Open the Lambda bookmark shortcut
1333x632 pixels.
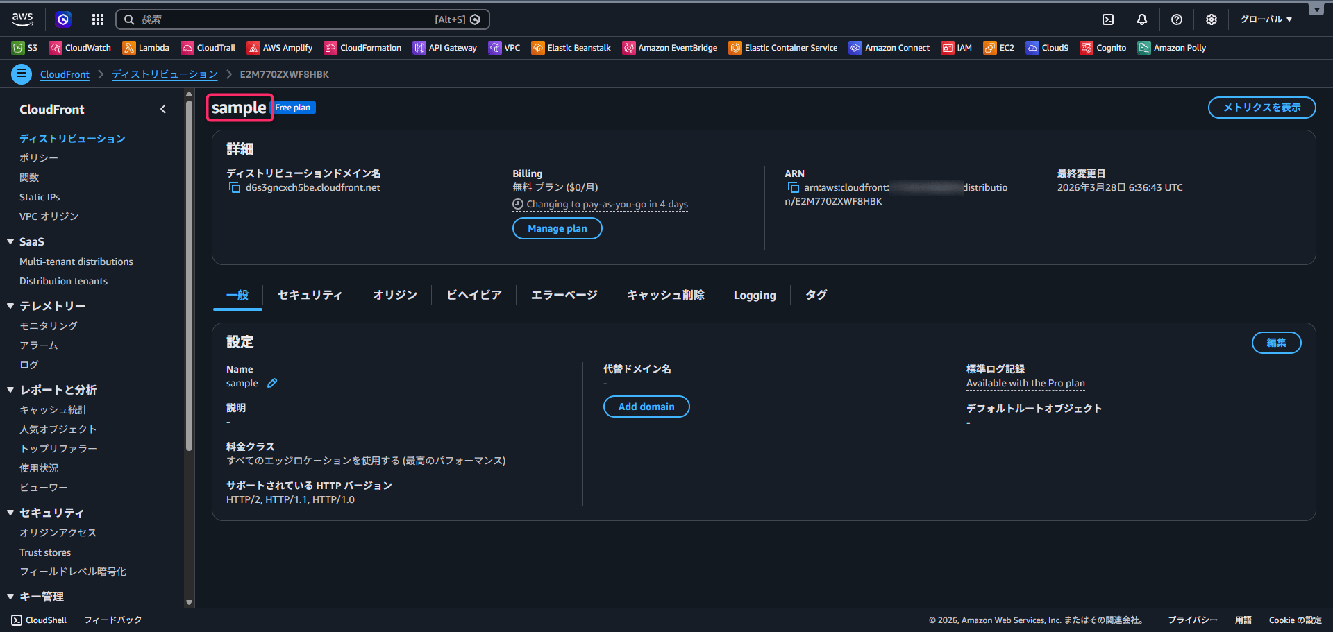point(146,48)
